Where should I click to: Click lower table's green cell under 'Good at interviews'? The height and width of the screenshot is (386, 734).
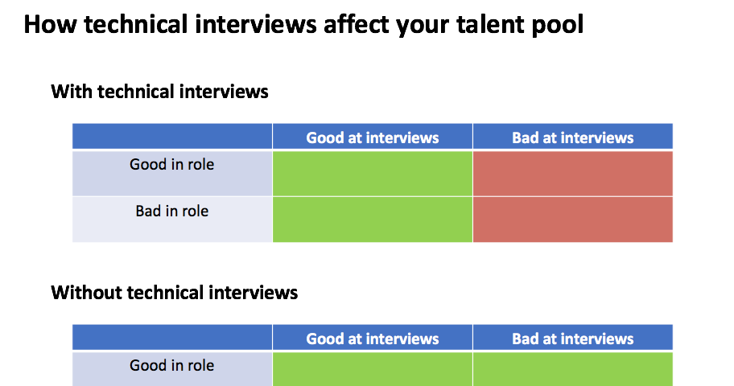[372, 370]
